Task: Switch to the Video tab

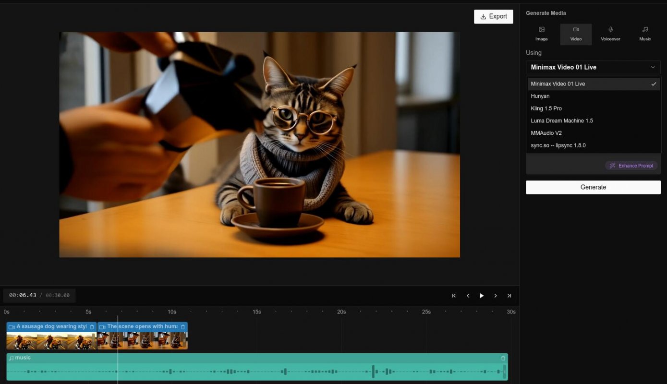Action: coord(576,34)
